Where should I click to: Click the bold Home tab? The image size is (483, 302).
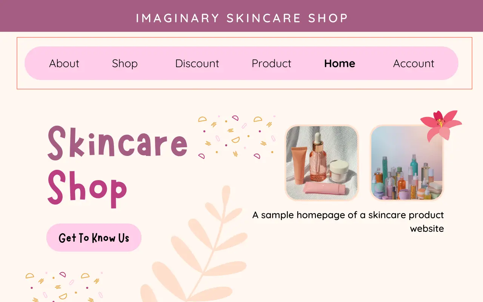(x=340, y=63)
